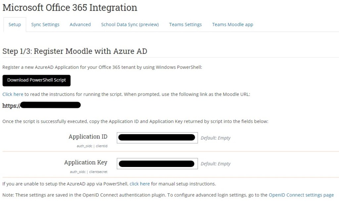Switch to the Sync Settings tab

[45, 24]
